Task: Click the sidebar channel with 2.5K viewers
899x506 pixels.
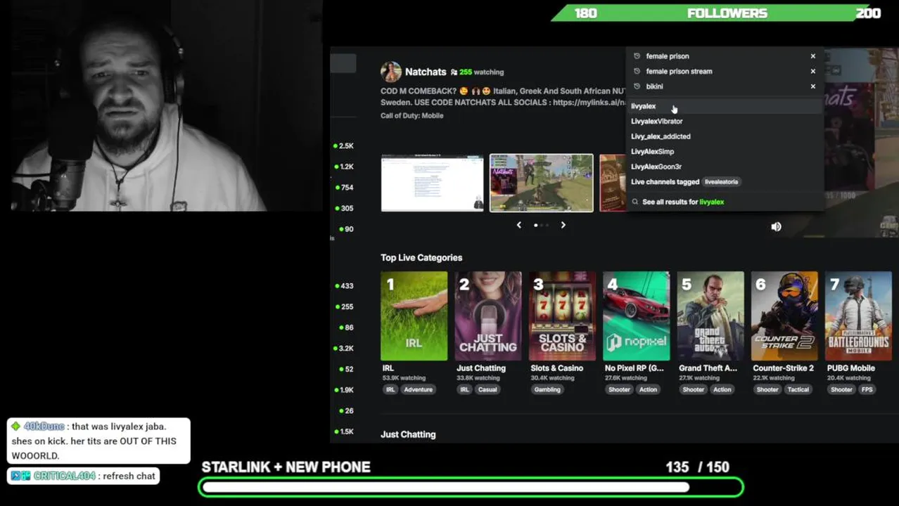Action: pos(344,146)
